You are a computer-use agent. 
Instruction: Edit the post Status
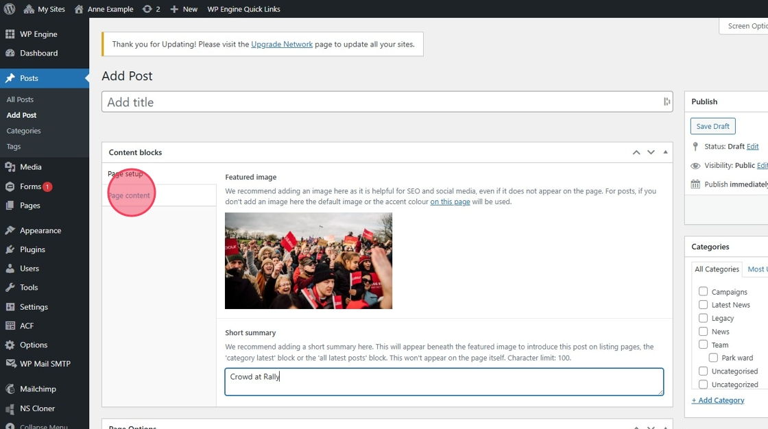pyautogui.click(x=752, y=147)
